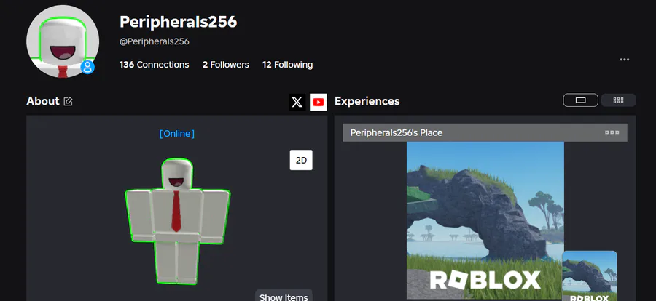Open the 2 Followers list
Viewport: 656px width, 301px height.
pyautogui.click(x=226, y=65)
